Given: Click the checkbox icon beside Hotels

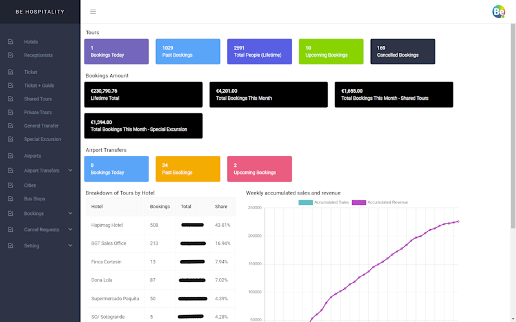Looking at the screenshot, I should tap(10, 42).
